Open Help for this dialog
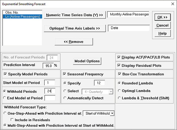 click(163, 33)
